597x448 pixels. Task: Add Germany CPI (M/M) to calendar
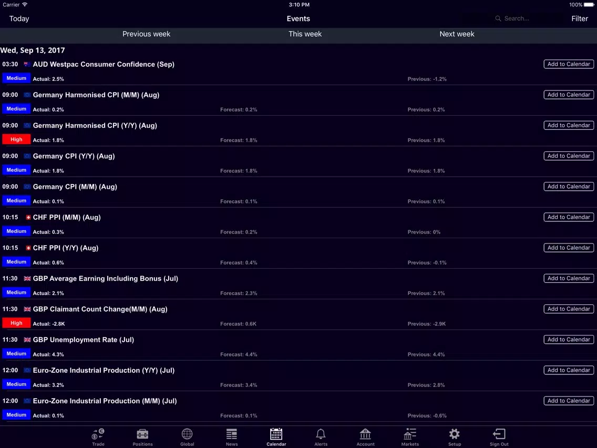pyautogui.click(x=569, y=186)
